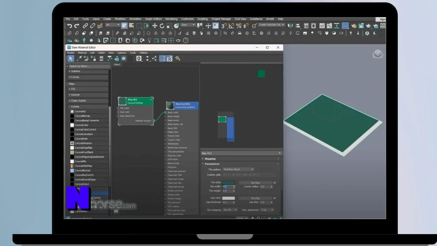Select the CoronaNormal map entry
This screenshot has width=437, height=246.
pos(82,170)
